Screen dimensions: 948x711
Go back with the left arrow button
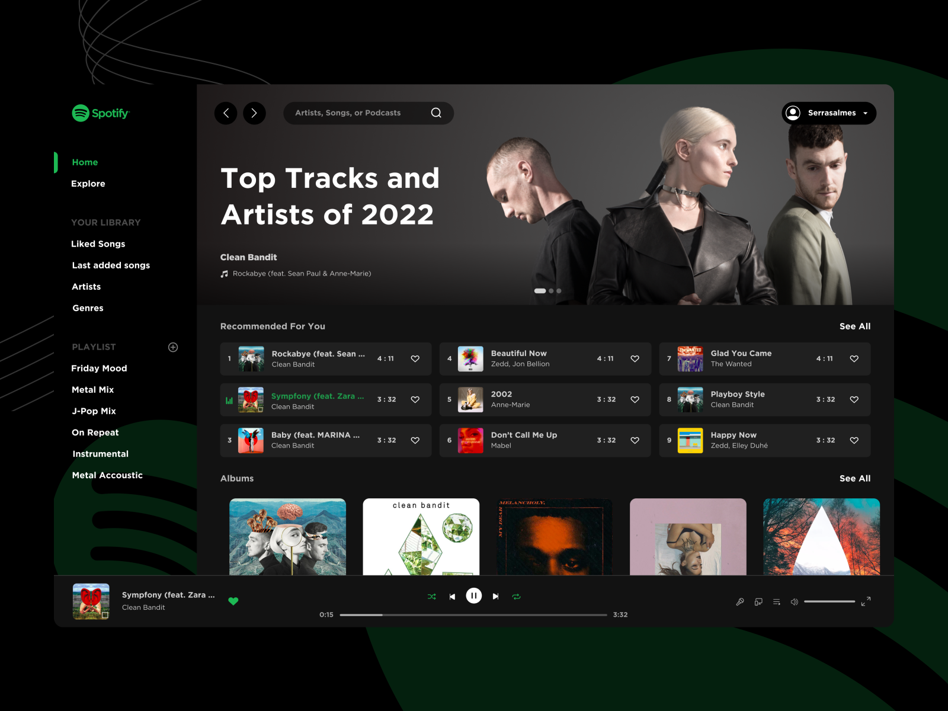(x=226, y=113)
